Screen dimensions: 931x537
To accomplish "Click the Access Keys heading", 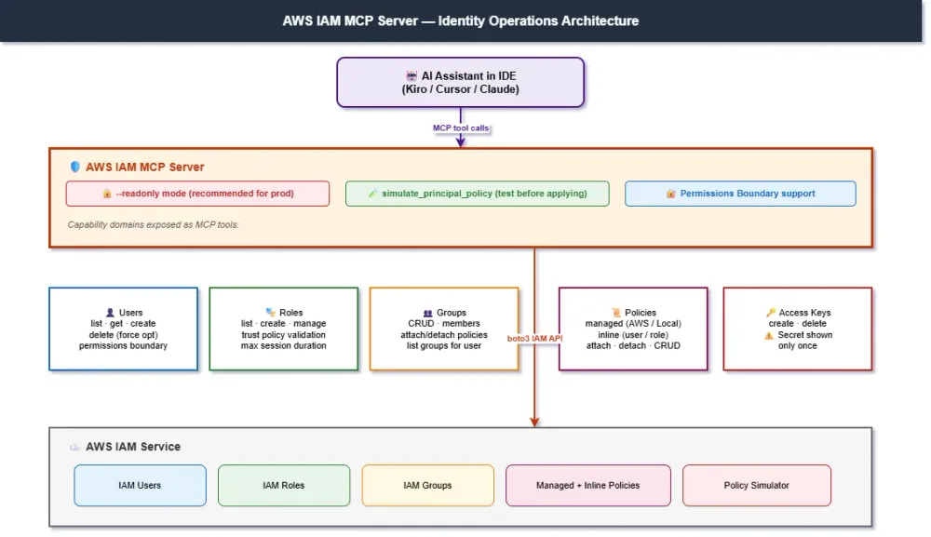I will tap(804, 313).
